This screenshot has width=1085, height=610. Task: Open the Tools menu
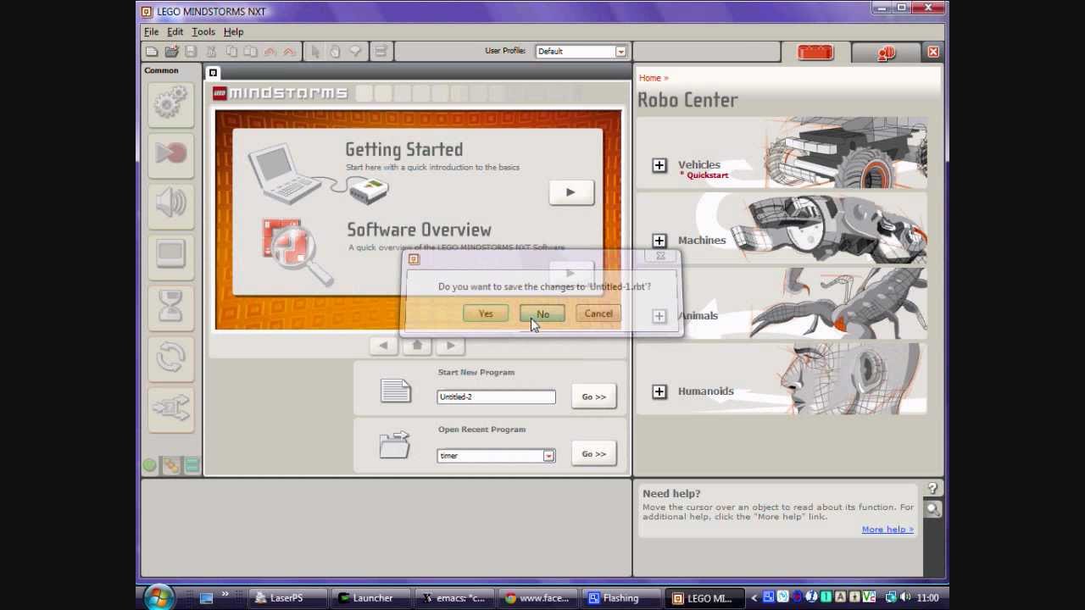(203, 31)
